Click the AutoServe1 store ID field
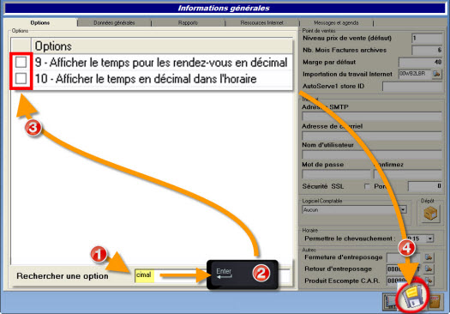This screenshot has height=314, width=450. click(x=412, y=86)
